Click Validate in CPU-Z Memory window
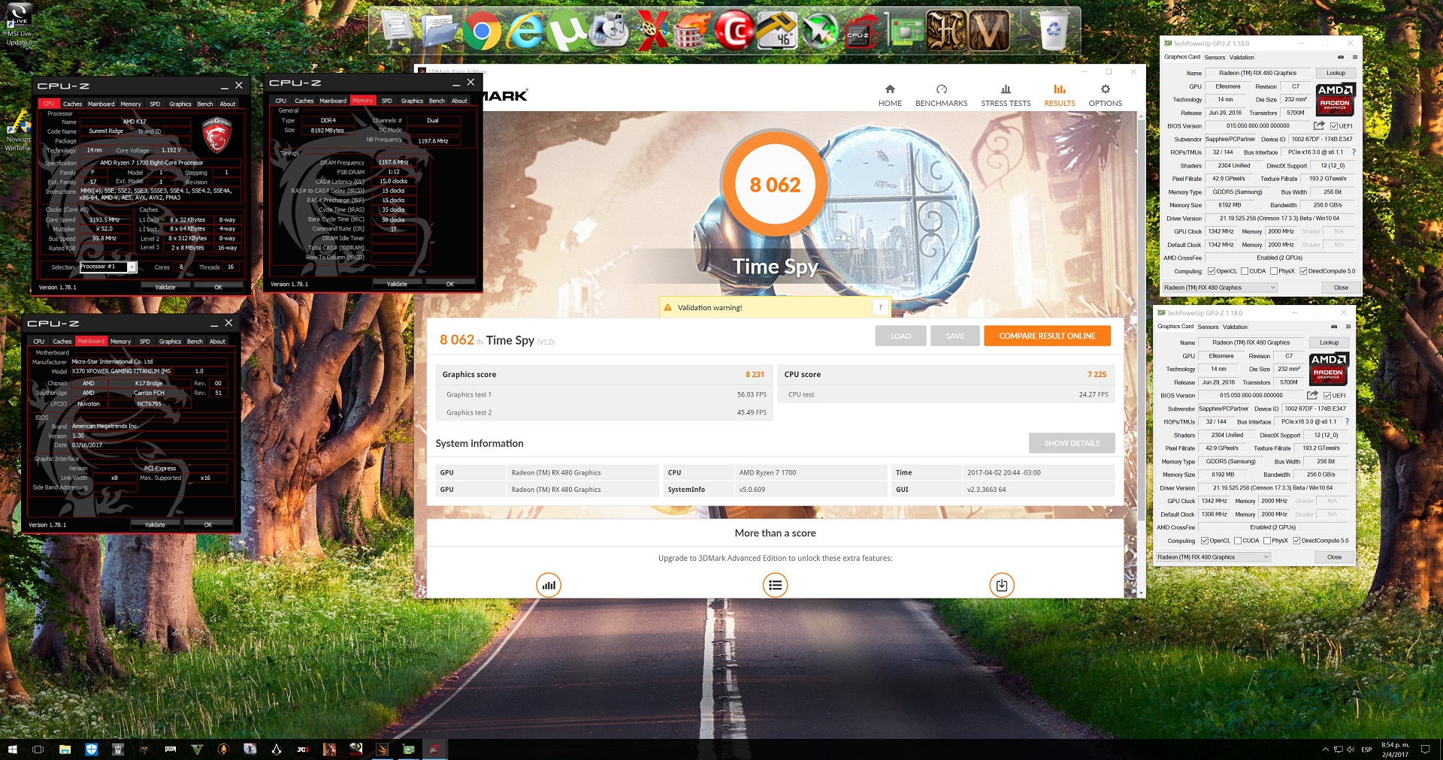1443x760 pixels. (397, 284)
